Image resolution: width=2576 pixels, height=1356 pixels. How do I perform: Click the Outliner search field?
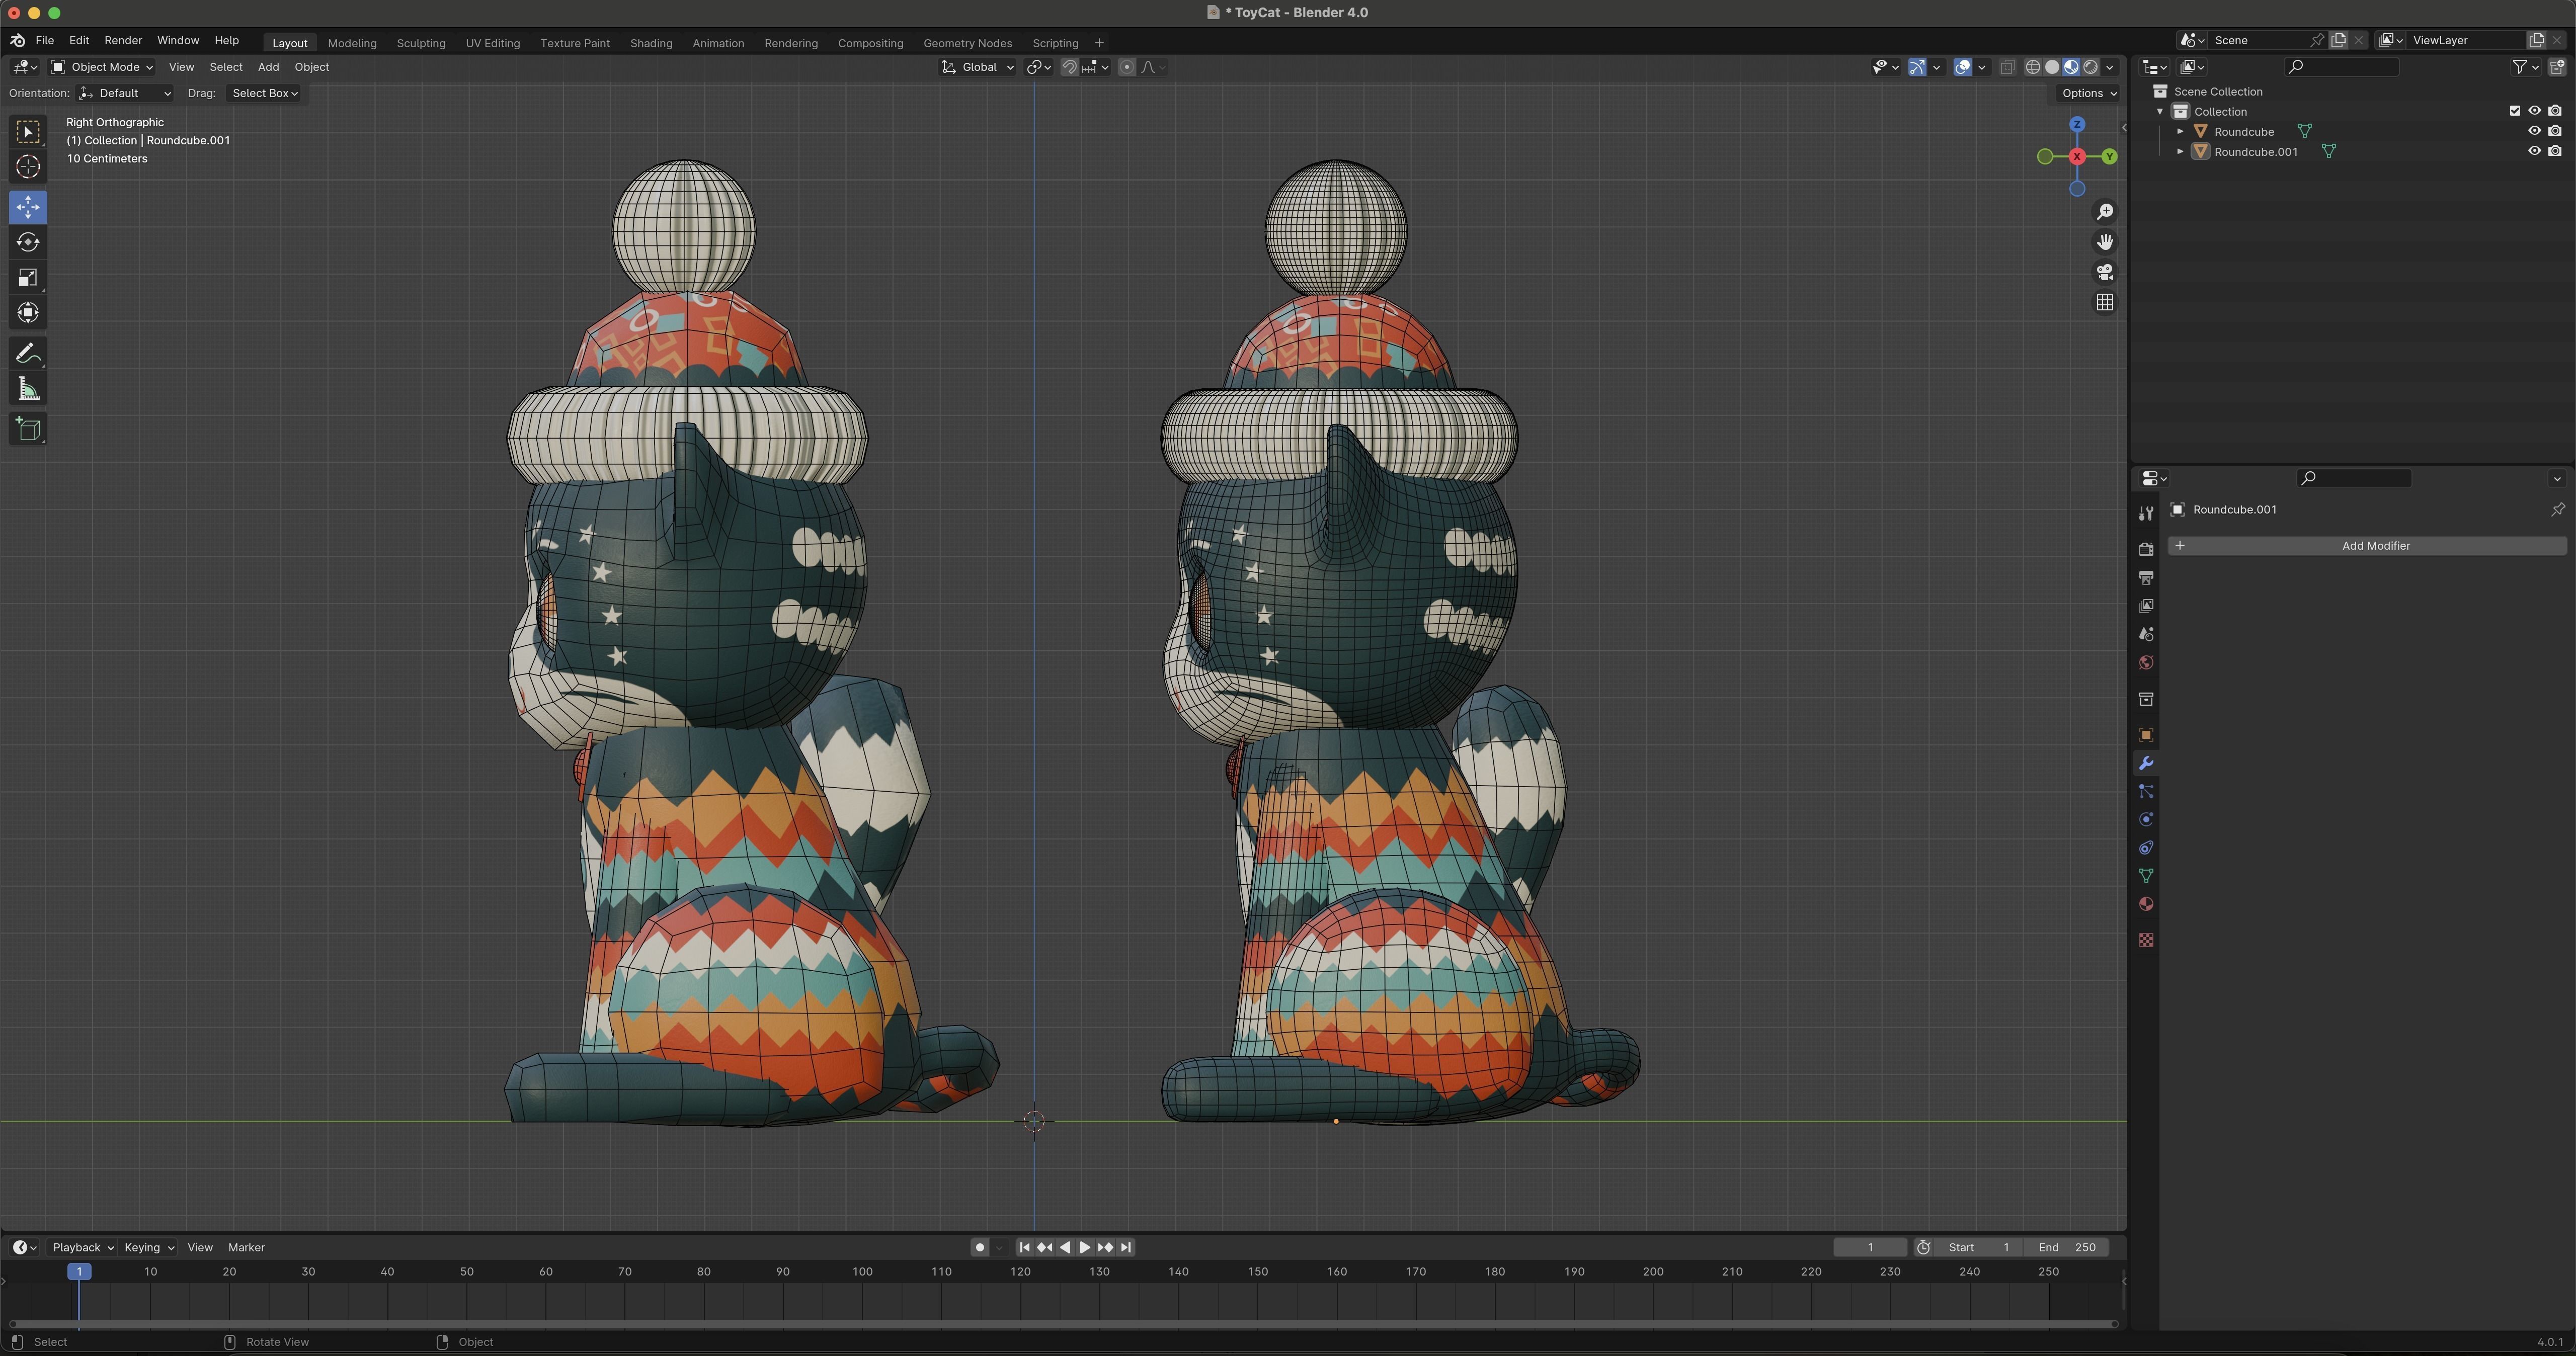point(2341,67)
